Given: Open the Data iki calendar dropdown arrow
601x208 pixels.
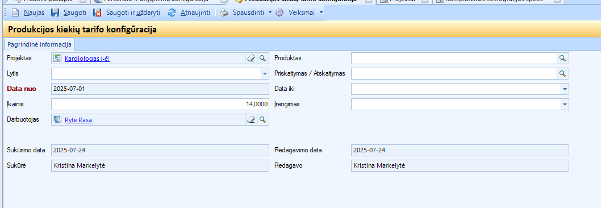Looking at the screenshot, I should coord(565,89).
